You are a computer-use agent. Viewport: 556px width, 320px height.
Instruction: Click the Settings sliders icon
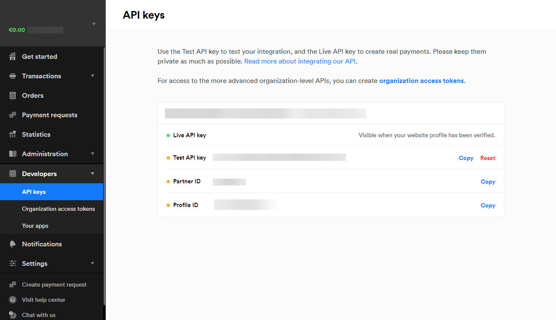(13, 264)
